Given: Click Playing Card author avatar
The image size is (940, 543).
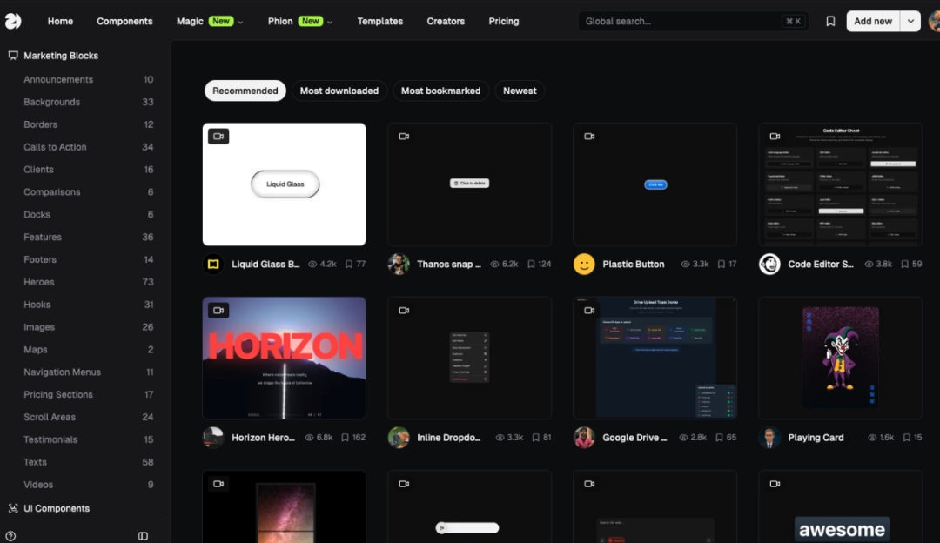Looking at the screenshot, I should point(769,438).
